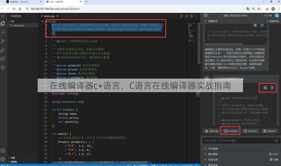The image size is (281, 166).
Task: Insert the generated code into the editor
Action: pyautogui.click(x=272, y=88)
